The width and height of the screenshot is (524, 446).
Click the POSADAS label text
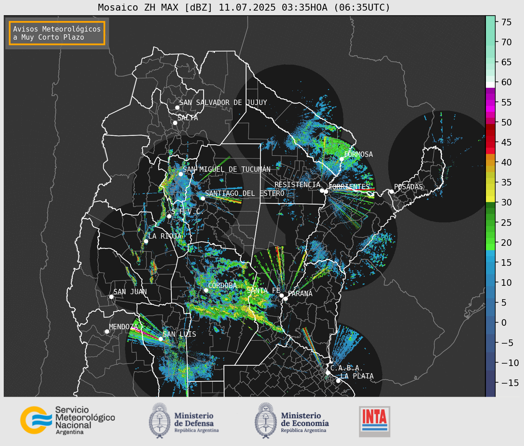point(408,187)
